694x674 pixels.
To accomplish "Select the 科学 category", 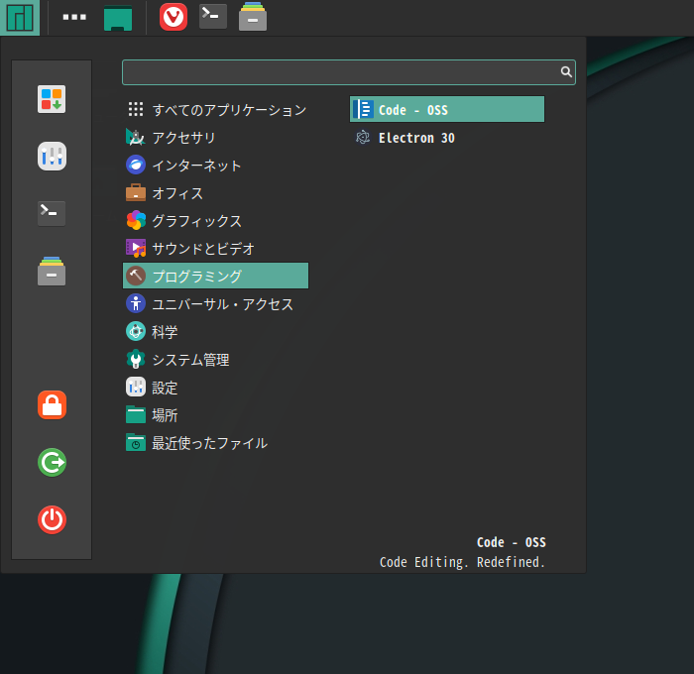I will click(x=215, y=331).
